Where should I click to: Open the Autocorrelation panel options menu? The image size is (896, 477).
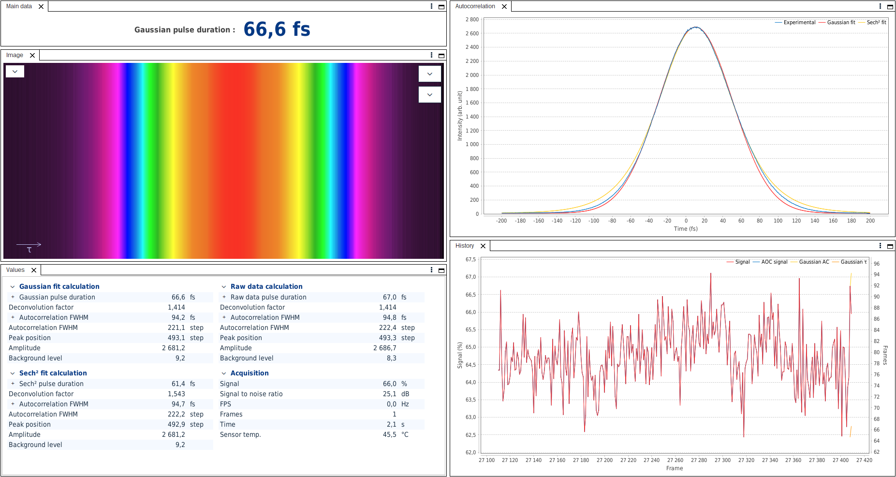coord(880,6)
